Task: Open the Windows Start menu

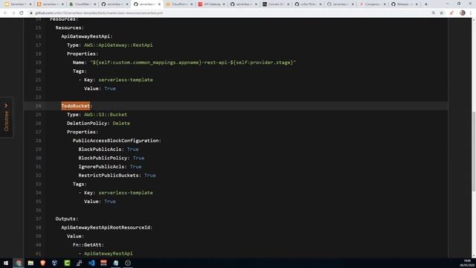Action: click(6, 263)
